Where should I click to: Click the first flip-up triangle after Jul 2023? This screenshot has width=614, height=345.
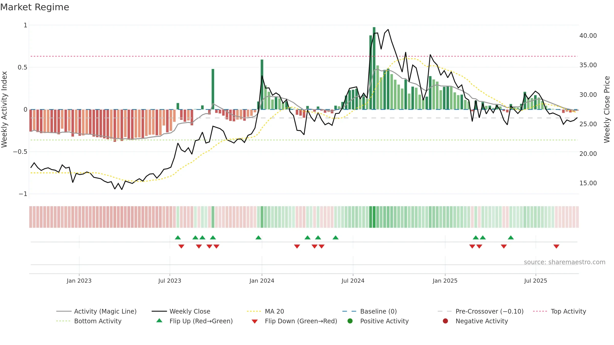click(178, 238)
